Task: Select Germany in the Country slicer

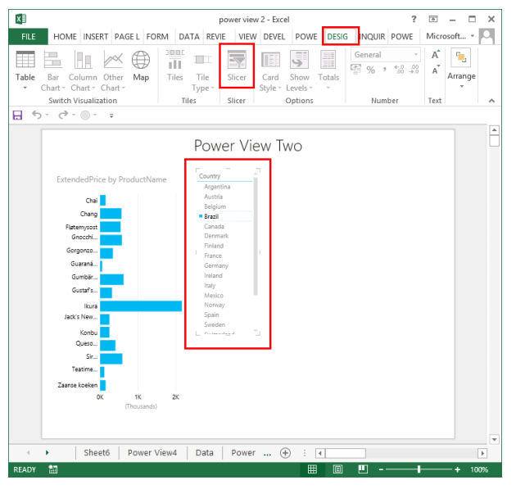Action: (x=216, y=265)
